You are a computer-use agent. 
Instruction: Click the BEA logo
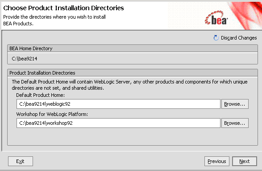pyautogui.click(x=216, y=18)
